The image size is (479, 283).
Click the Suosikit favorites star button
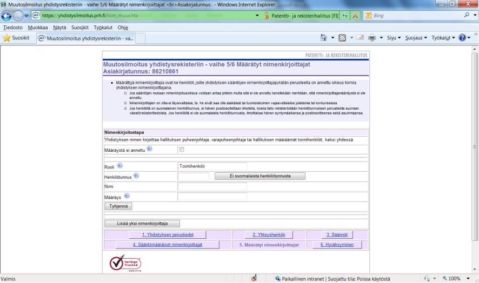[x=16, y=38]
